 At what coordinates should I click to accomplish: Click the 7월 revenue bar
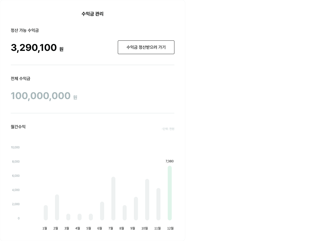(113, 198)
